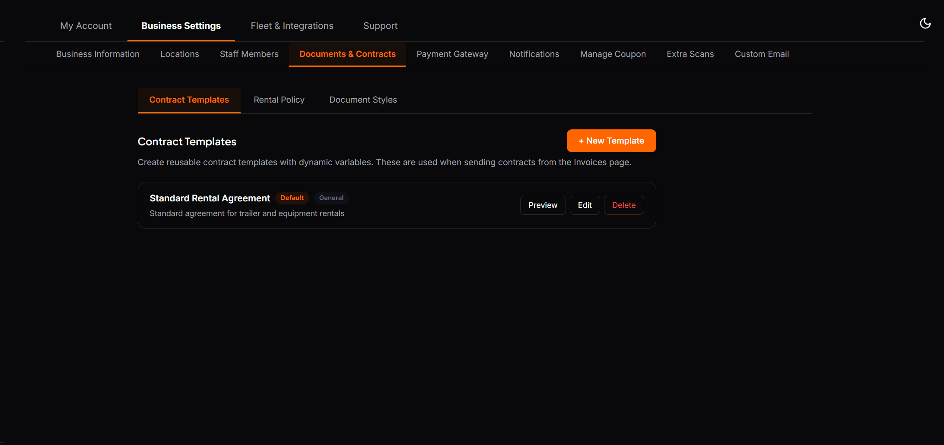Open the Locations settings page
The width and height of the screenshot is (944, 445).
click(x=179, y=54)
